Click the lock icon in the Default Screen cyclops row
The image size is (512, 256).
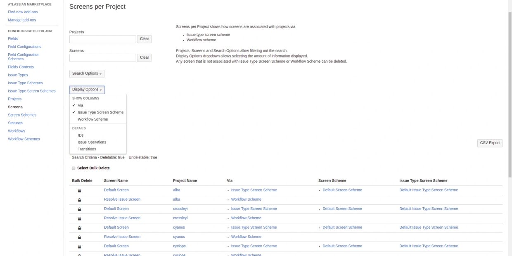79,246
